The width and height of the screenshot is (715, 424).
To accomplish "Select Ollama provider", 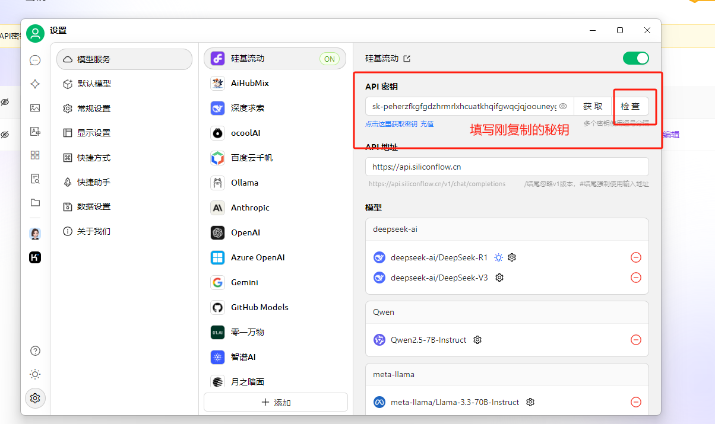I will pos(275,183).
